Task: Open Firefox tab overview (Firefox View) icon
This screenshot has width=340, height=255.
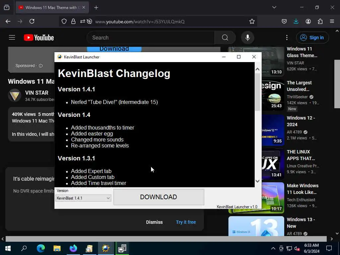Action: tap(7, 7)
